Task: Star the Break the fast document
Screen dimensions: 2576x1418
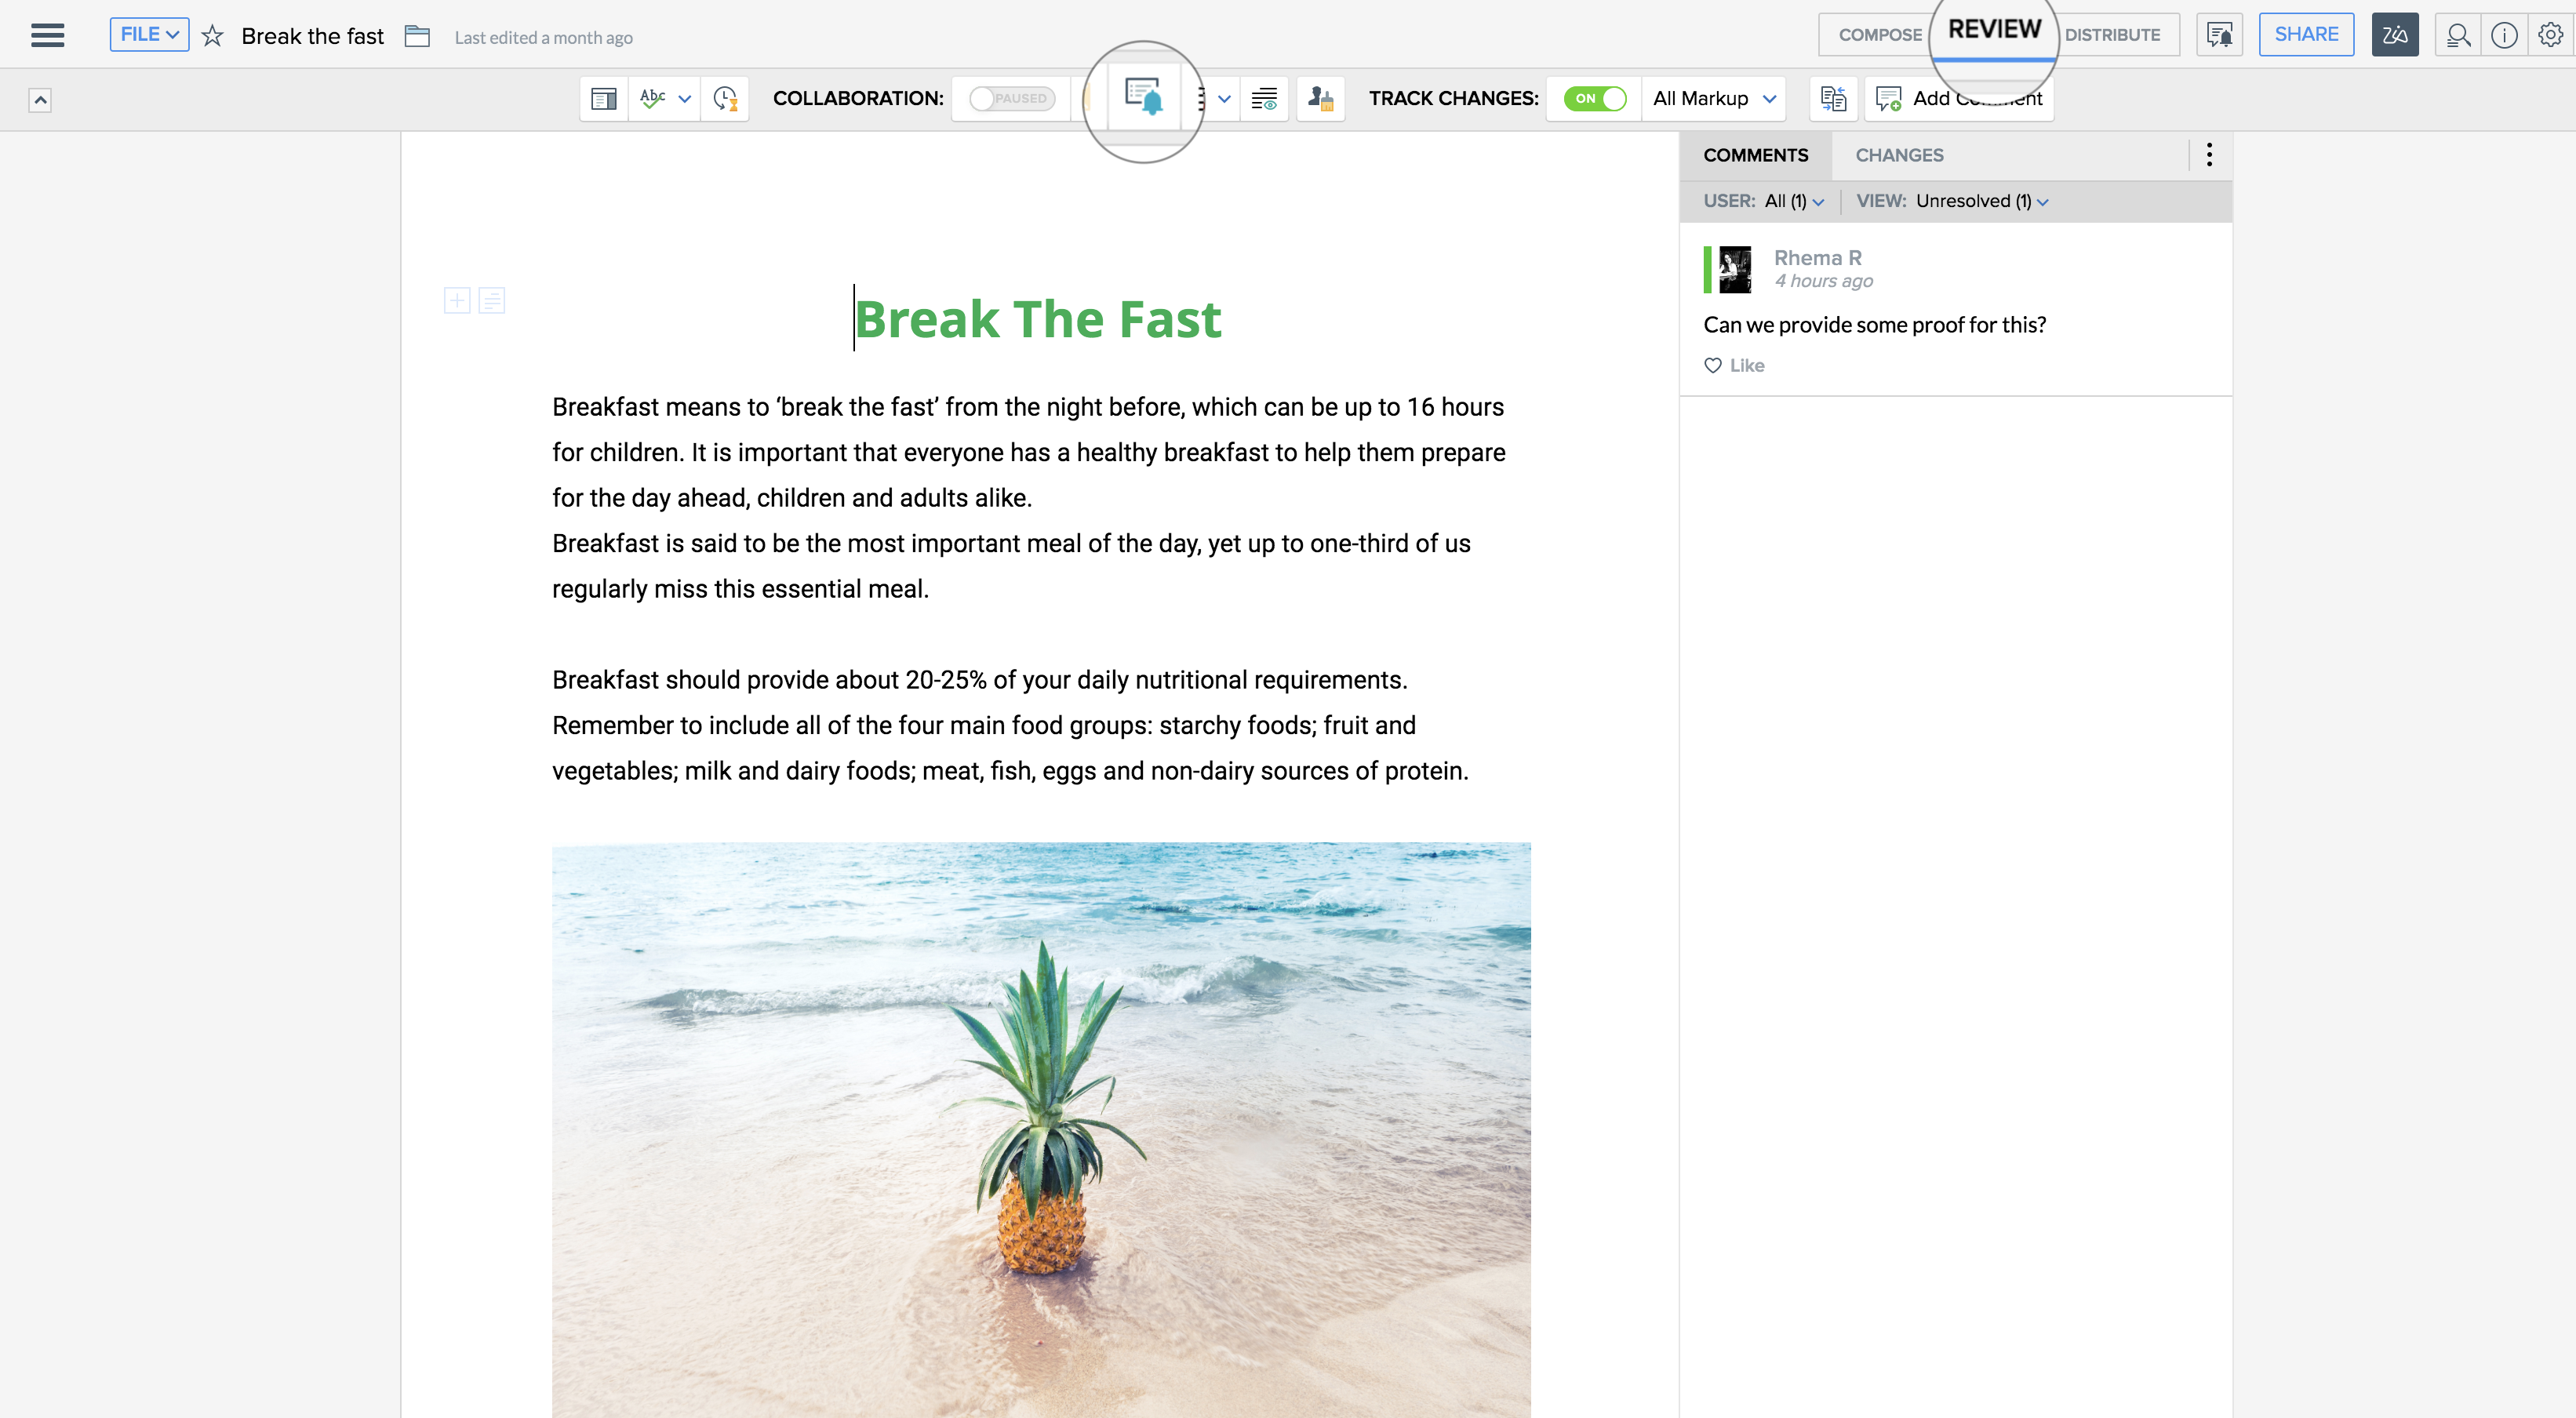Action: coord(212,37)
